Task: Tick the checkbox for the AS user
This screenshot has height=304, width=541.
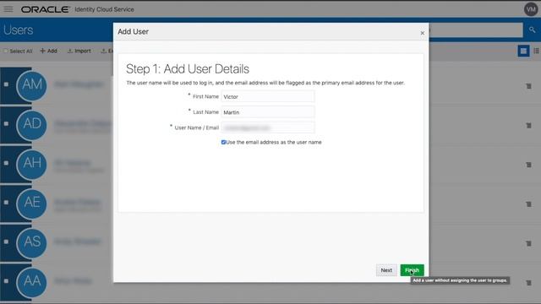Action: (x=6, y=242)
